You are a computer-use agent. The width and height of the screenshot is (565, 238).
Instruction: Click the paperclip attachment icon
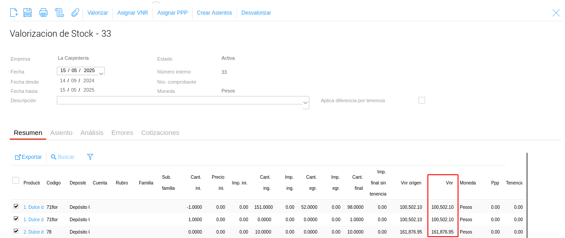tap(75, 13)
